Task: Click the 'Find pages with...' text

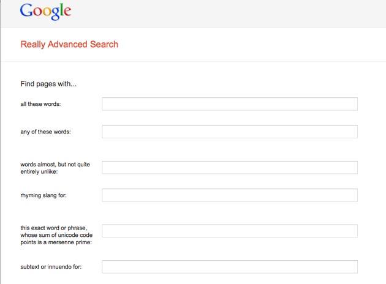Action: [48, 84]
